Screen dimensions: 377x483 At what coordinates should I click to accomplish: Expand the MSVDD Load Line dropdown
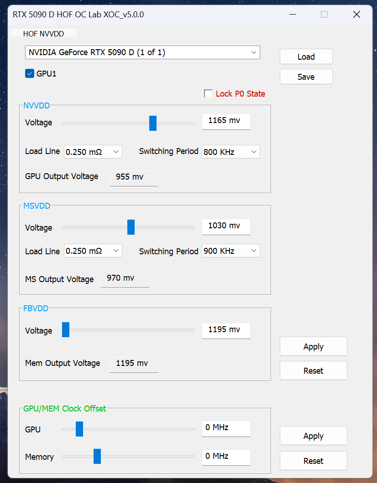point(93,251)
